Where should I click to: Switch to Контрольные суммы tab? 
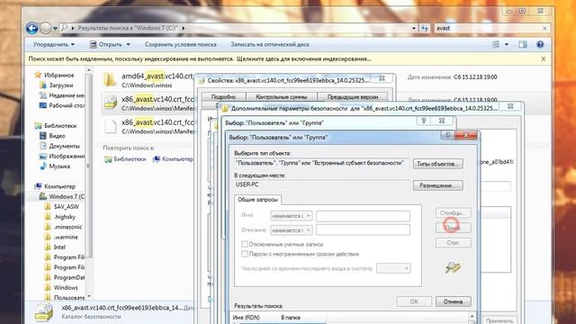(281, 97)
